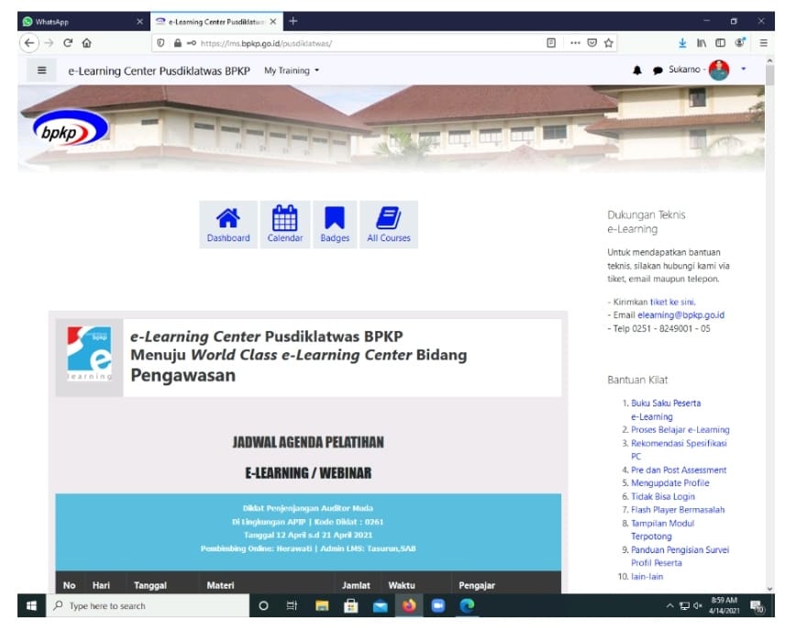The height and width of the screenshot is (632, 797).
Task: Open the Dashboard home icon
Action: click(x=227, y=219)
